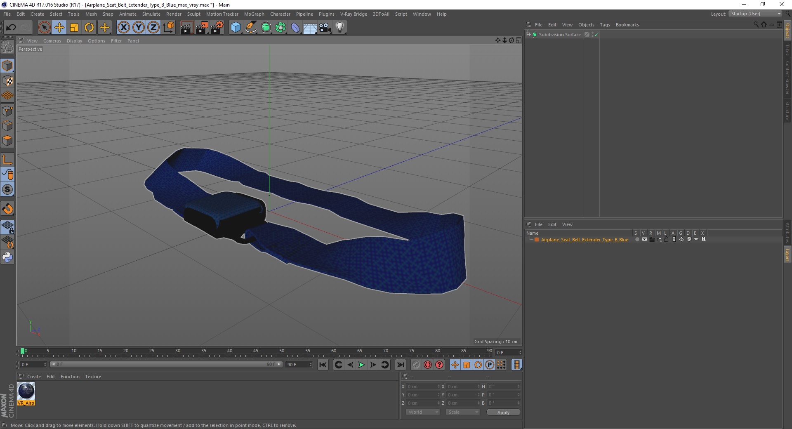Open the viewport Cameras menu
The image size is (792, 429).
click(x=52, y=41)
